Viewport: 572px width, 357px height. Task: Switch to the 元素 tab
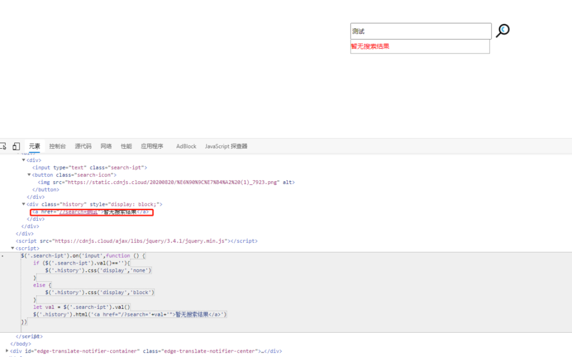(x=34, y=146)
